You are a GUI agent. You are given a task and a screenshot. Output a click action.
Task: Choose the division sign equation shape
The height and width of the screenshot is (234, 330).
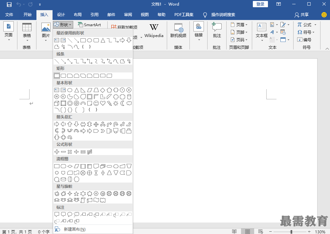click(77, 152)
